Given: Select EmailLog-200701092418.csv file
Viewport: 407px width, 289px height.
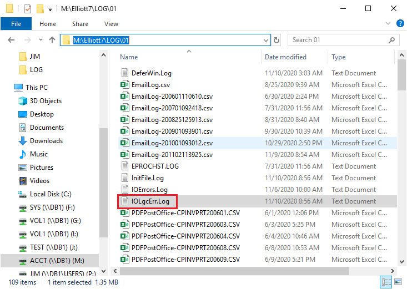Looking at the screenshot, I should [x=172, y=108].
